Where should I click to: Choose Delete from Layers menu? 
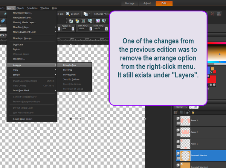[x=32, y=49]
